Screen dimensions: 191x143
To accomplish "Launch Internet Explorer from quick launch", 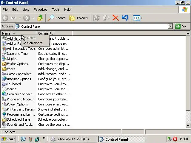I will (23, 139).
